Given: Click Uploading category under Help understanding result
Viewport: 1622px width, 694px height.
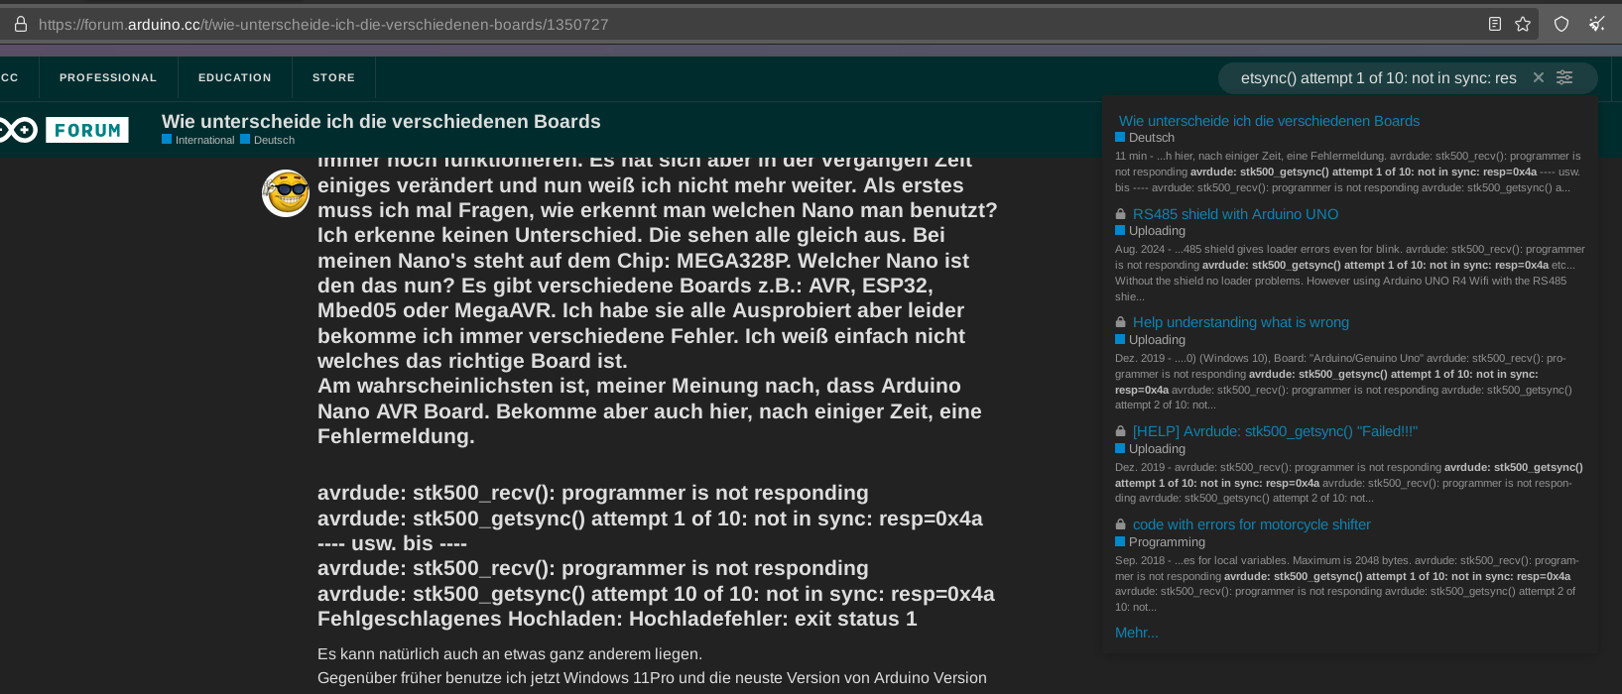Looking at the screenshot, I should (1151, 340).
